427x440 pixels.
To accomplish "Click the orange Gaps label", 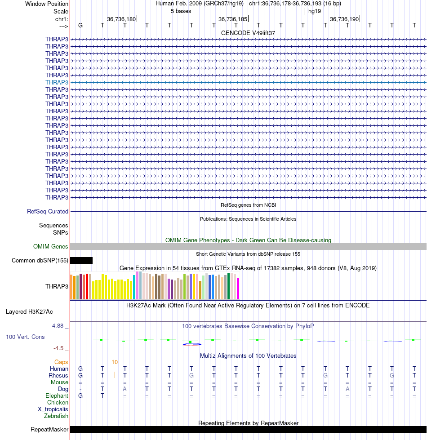I will 61,362.
